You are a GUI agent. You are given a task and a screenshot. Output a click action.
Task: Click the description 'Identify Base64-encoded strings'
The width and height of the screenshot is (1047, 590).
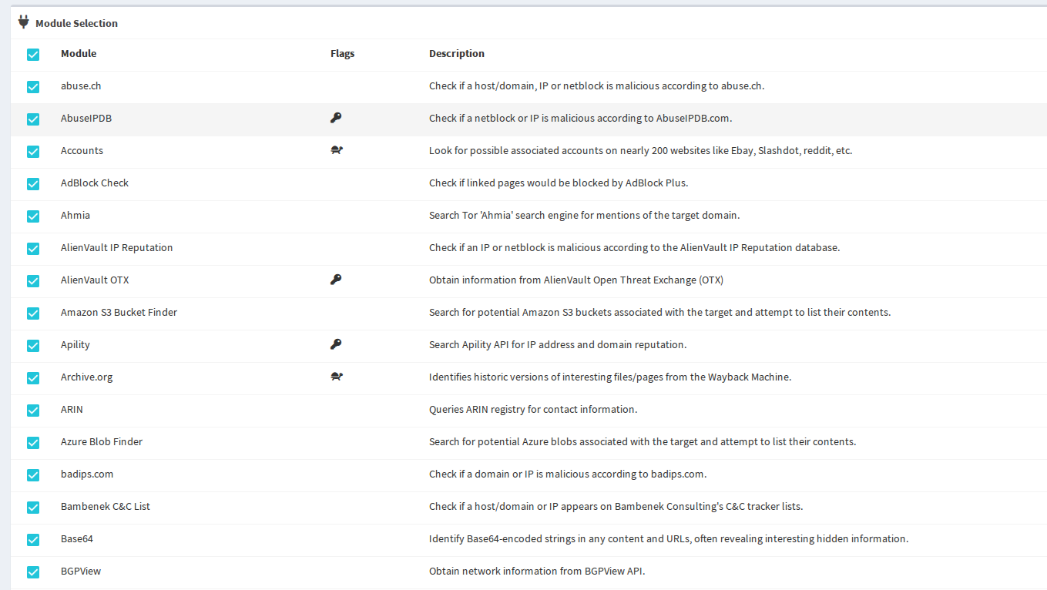coord(669,538)
